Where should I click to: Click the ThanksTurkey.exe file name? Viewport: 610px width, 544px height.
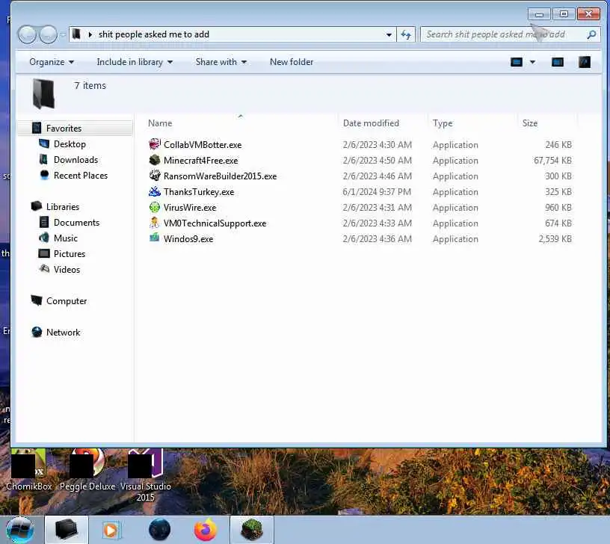click(x=199, y=192)
